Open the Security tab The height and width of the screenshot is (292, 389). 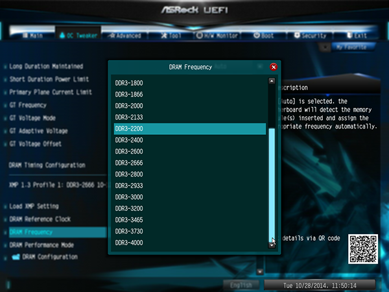click(x=310, y=36)
